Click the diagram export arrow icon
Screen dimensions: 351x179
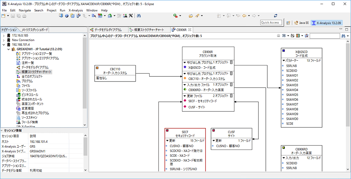[x=284, y=36]
